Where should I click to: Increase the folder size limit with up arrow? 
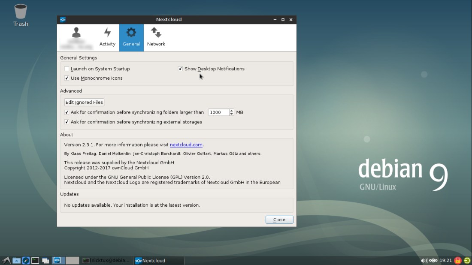pyautogui.click(x=232, y=111)
